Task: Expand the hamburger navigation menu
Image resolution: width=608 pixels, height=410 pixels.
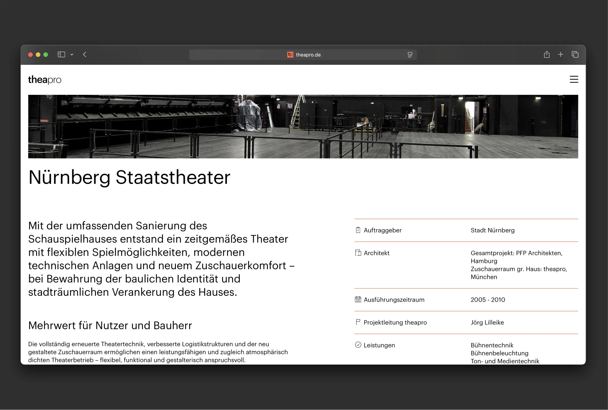Action: coord(574,80)
